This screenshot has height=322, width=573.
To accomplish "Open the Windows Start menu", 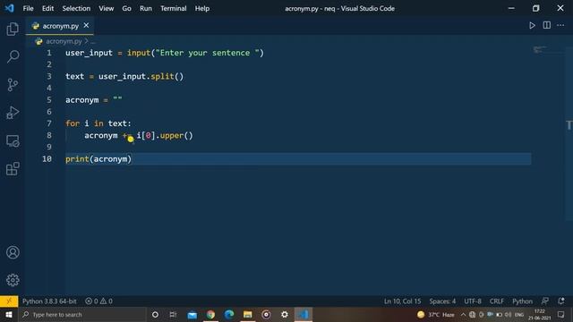I will click(x=9, y=314).
